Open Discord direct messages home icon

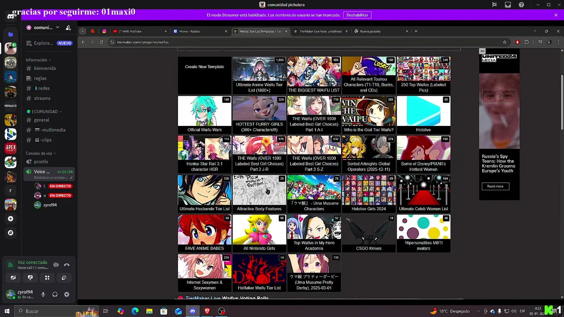point(11,16)
